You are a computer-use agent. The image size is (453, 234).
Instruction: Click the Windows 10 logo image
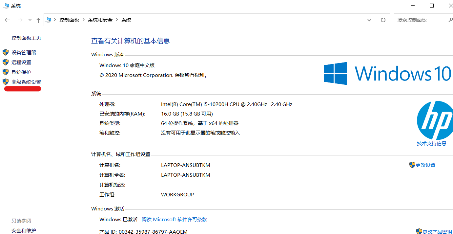pyautogui.click(x=387, y=73)
